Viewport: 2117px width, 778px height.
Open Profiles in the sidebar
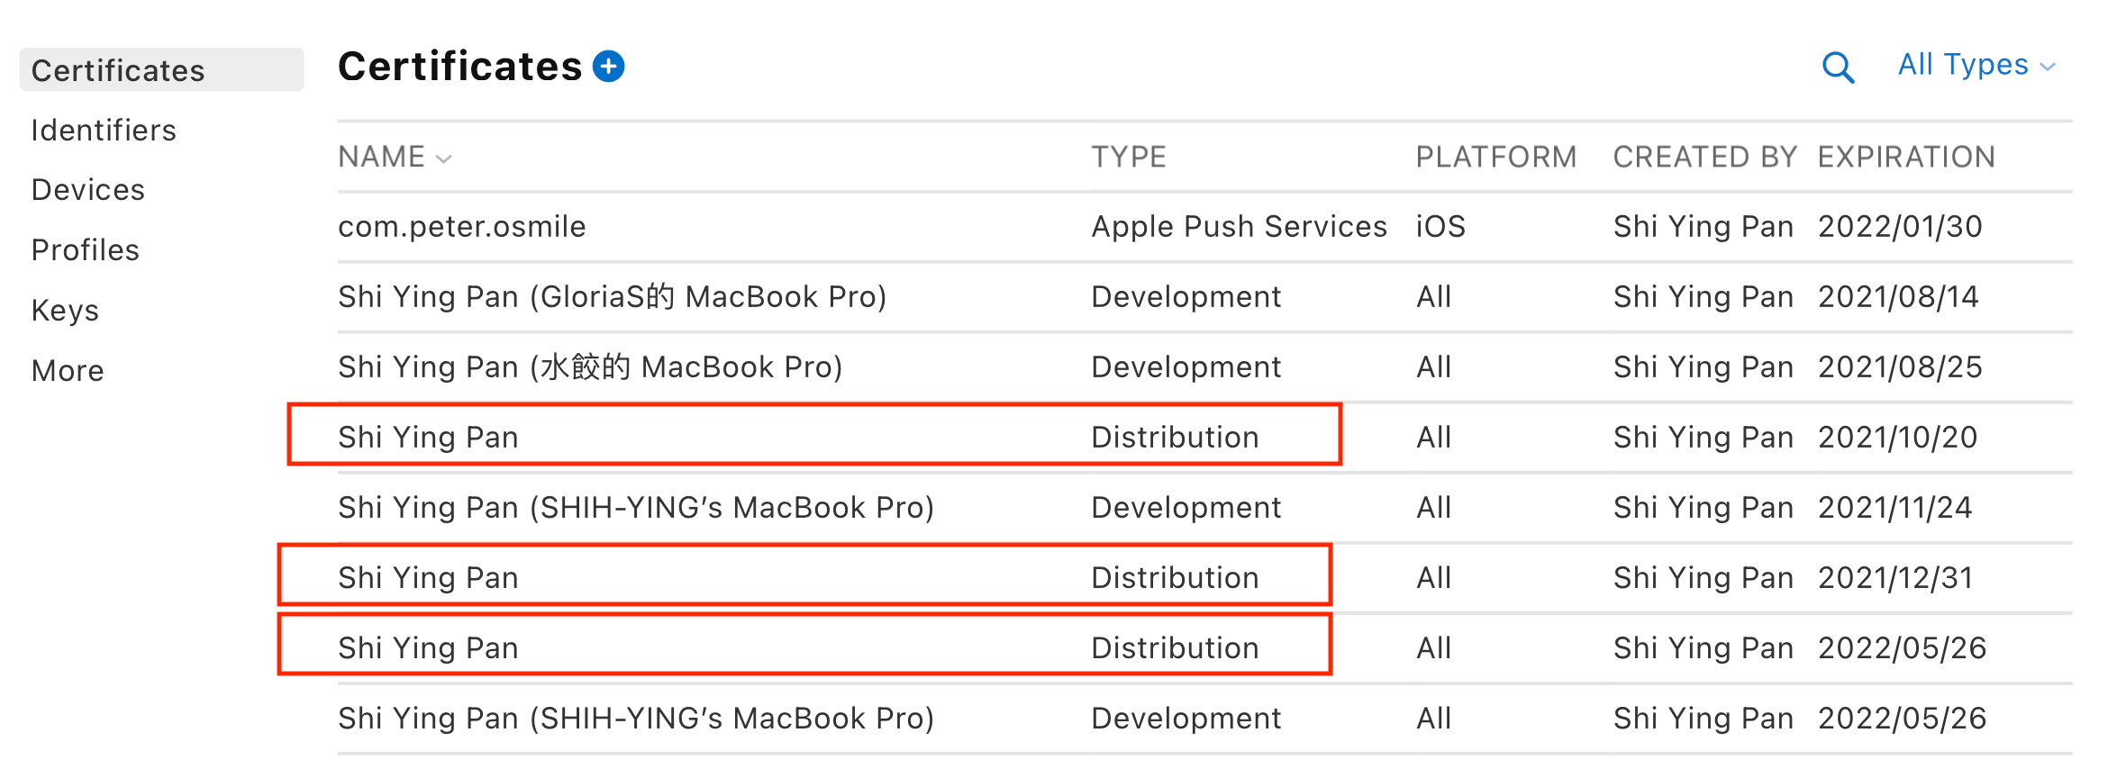coord(85,250)
